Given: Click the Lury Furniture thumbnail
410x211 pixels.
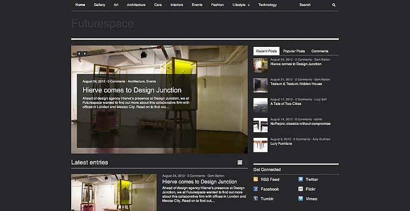Looking at the screenshot, I should click(x=261, y=145).
